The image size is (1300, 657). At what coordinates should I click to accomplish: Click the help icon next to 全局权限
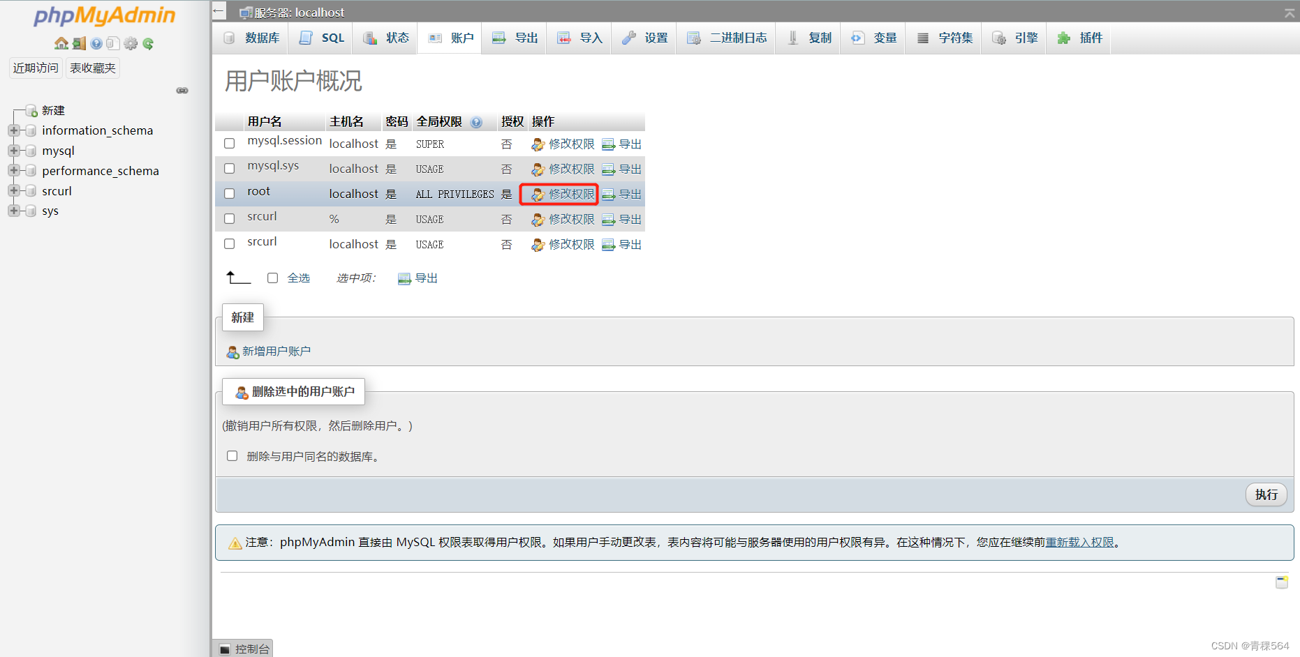tap(477, 121)
